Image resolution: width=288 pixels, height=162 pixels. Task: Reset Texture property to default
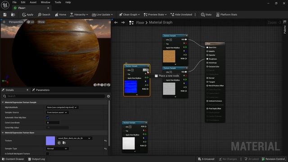click(105, 141)
